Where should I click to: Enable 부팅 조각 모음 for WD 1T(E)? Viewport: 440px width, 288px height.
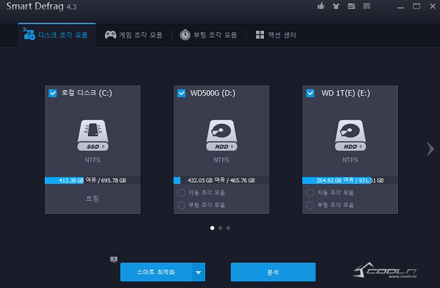(x=309, y=205)
